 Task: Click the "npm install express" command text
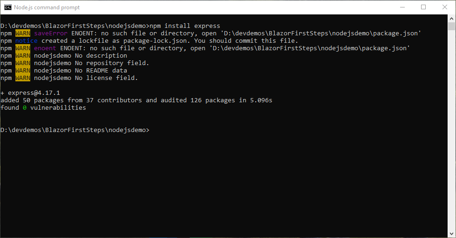184,26
